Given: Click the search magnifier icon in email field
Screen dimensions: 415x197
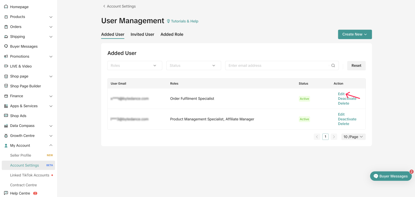Looking at the screenshot, I should coord(333,65).
